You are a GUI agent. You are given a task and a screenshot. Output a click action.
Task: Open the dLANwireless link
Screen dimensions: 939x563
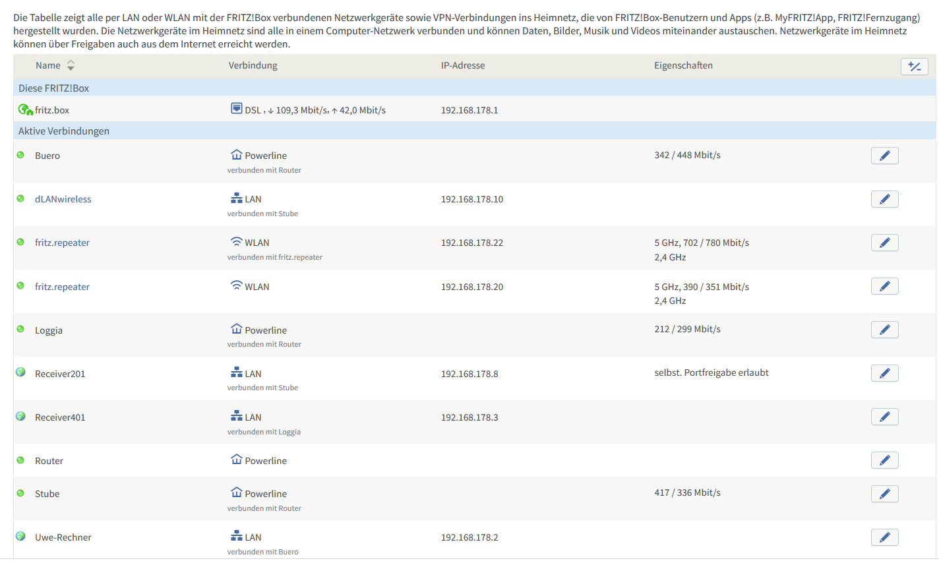tap(63, 199)
